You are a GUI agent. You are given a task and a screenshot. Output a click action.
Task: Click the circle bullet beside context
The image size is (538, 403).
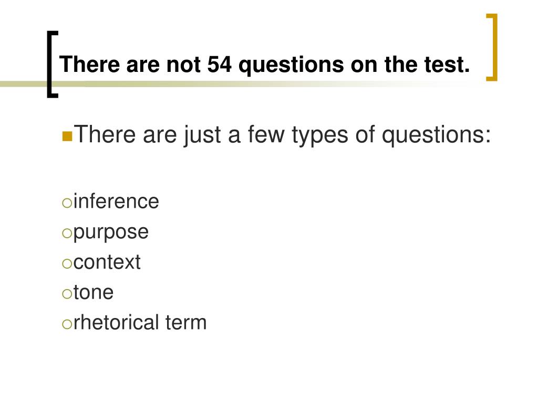67,263
